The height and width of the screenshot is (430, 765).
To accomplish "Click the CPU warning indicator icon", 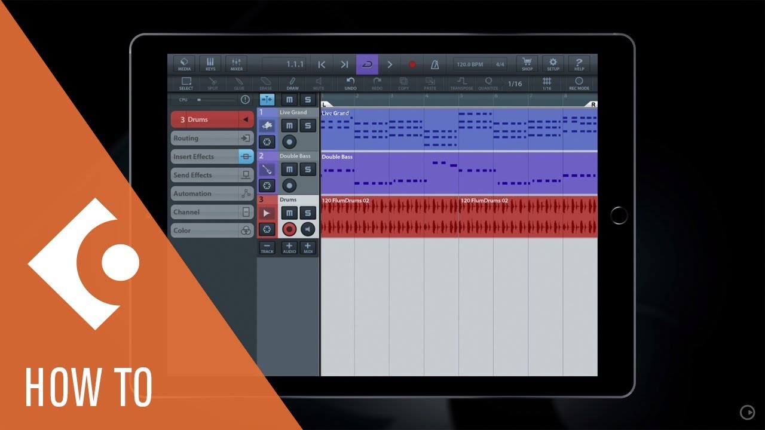I will pos(245,100).
